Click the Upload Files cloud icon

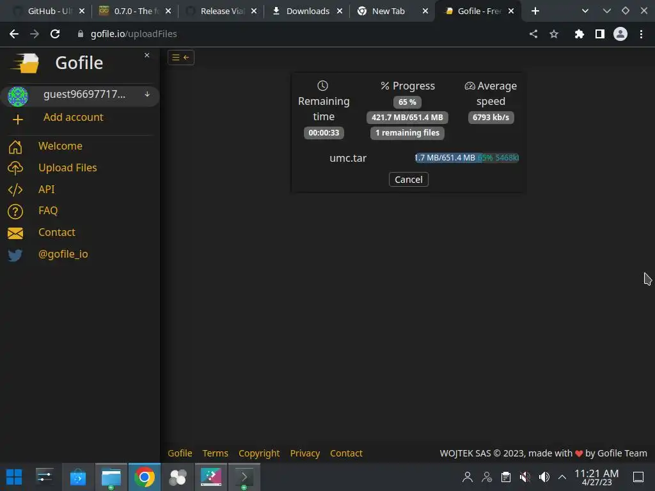coord(15,168)
